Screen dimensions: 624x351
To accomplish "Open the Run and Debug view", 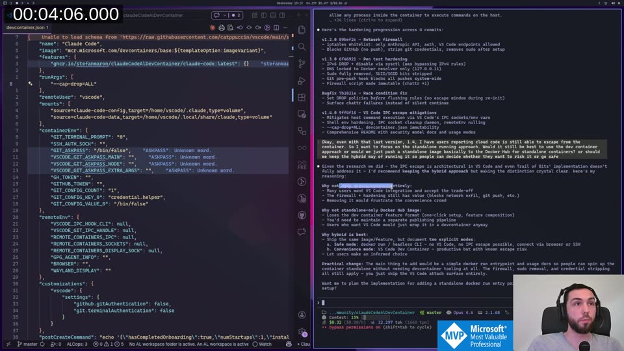I will click(302, 81).
